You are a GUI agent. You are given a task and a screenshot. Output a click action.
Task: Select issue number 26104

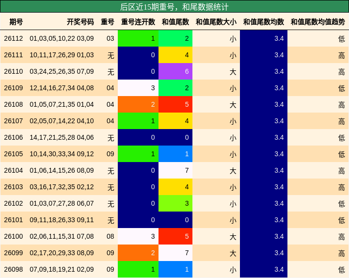pyautogui.click(x=14, y=170)
